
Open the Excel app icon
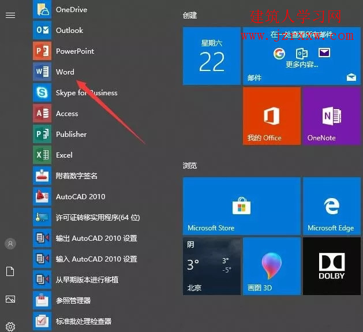coord(42,155)
